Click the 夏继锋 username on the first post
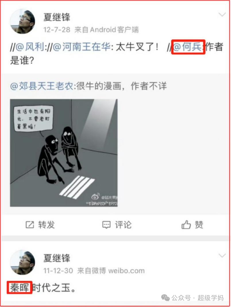 [x=57, y=17]
